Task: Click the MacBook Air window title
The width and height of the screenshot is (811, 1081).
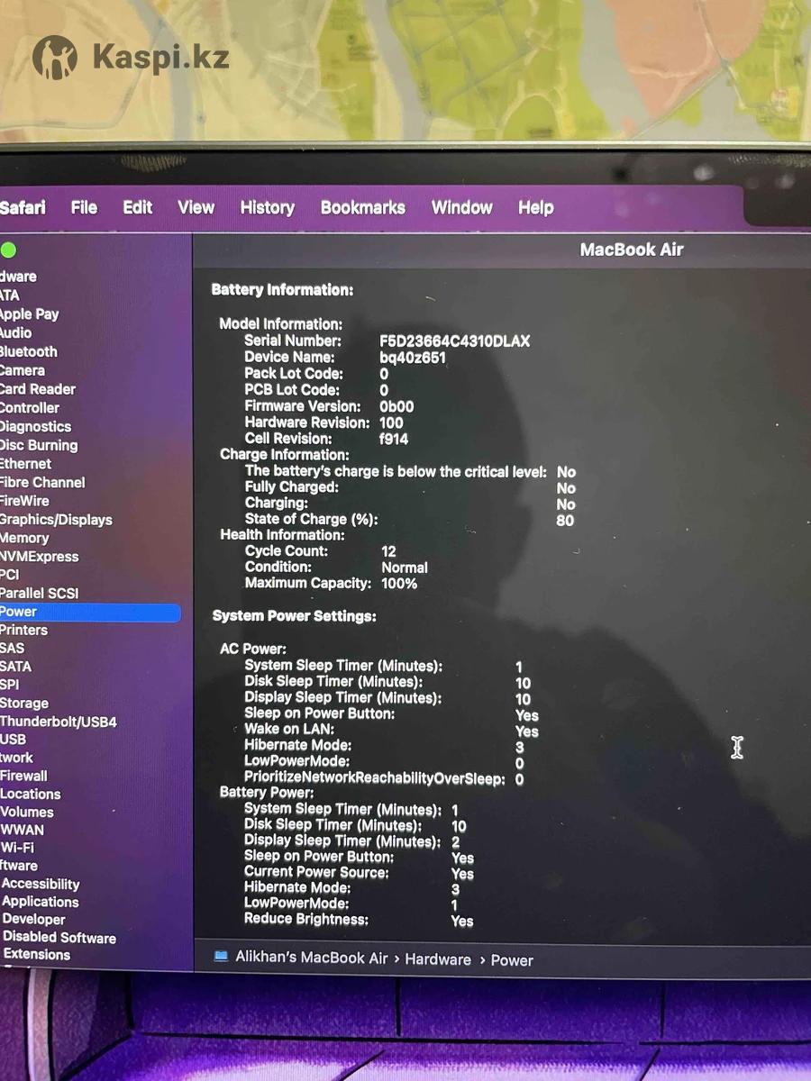Action: tap(632, 250)
